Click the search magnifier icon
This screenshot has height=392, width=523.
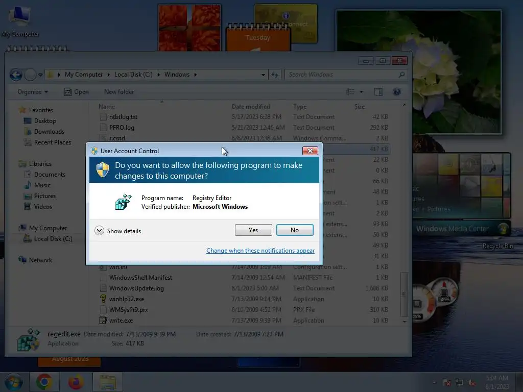click(401, 75)
